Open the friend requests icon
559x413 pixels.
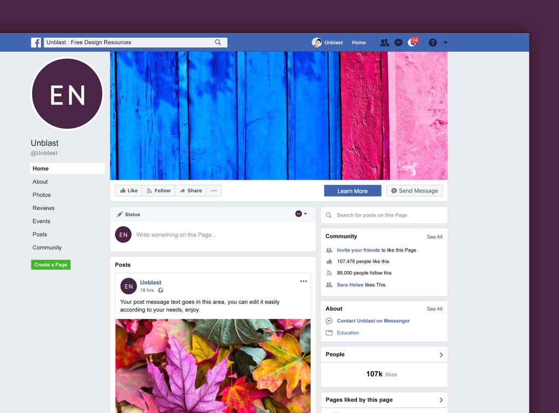[384, 43]
